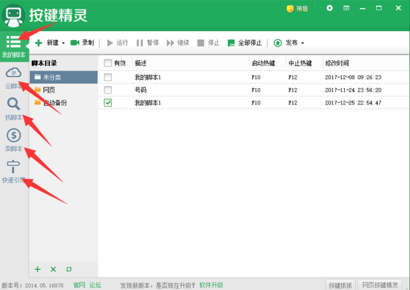Click the 发布 publish button

[286, 43]
